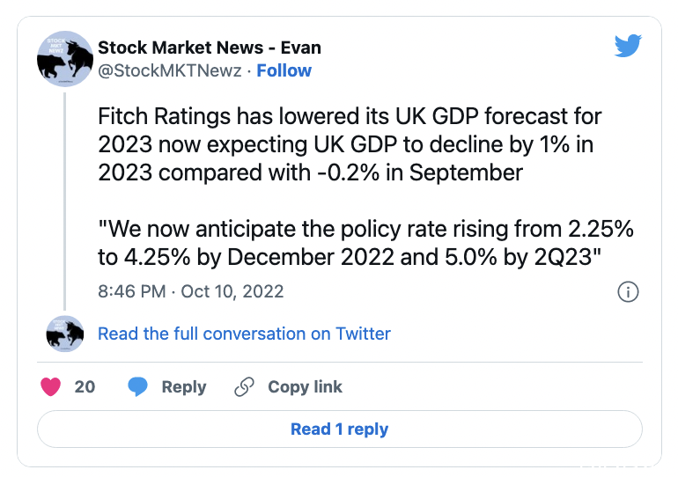Screen dimensions: 678x477
Task: Click the Twitter bird logo
Action: click(x=628, y=46)
